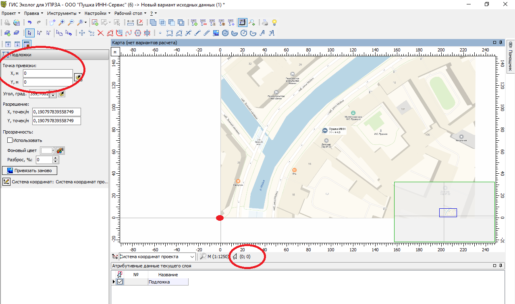Increase the Разброс percentage spinner
The width and height of the screenshot is (515, 304).
(56, 158)
